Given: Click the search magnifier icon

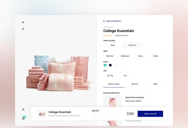Looking at the screenshot, I should click(23, 29).
